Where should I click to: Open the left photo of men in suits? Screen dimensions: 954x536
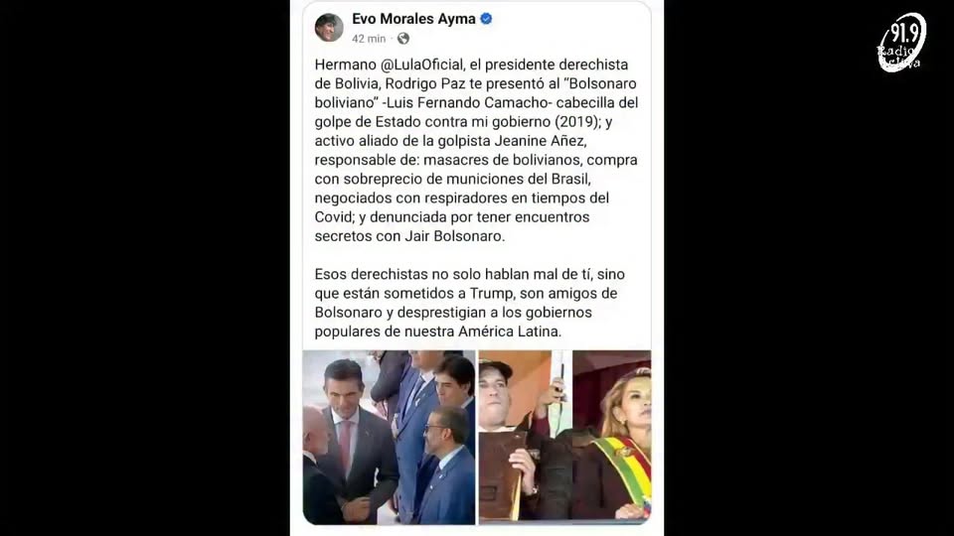pos(389,438)
